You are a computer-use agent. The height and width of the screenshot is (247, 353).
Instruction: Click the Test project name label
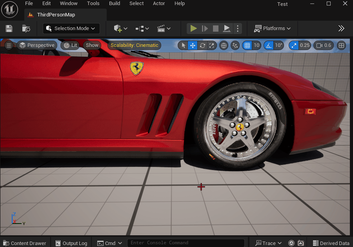coord(282,4)
